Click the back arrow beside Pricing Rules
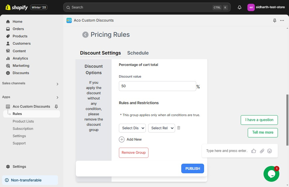This screenshot has height=187, width=289. click(85, 34)
